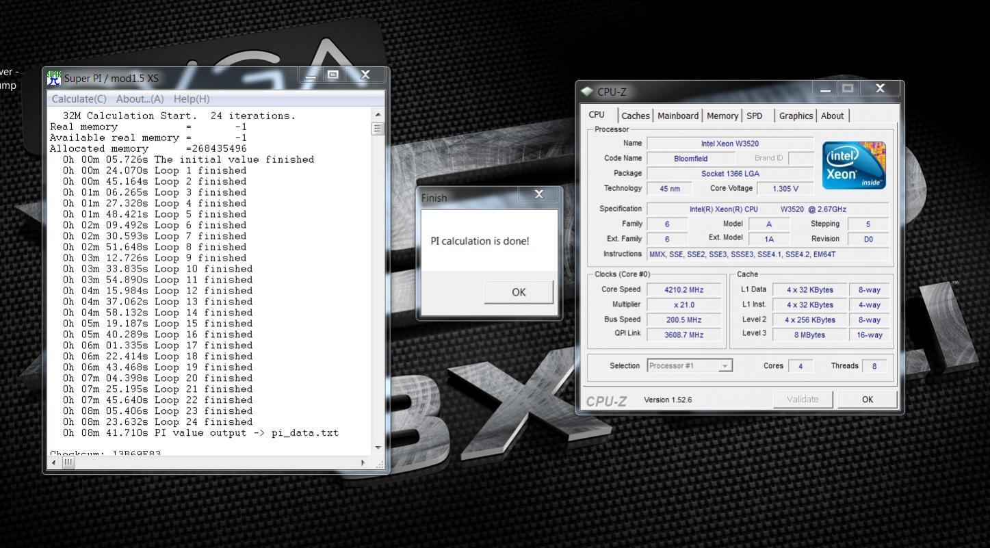Click the Revision value 'D0'
This screenshot has width=990, height=548.
click(868, 239)
